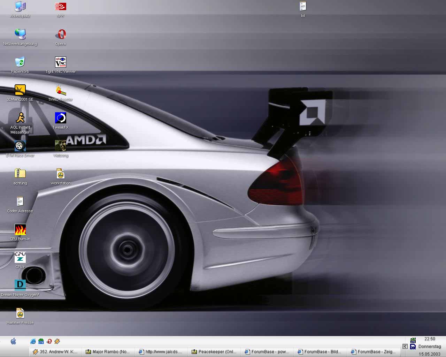The height and width of the screenshot is (357, 446).
Task: Click the 22:50 clock in tray
Action: tap(430, 339)
